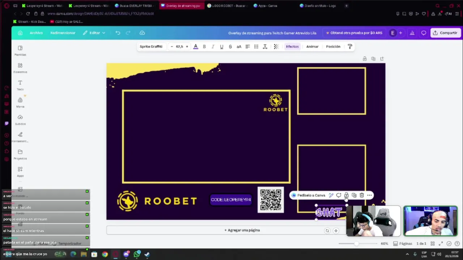463x260 pixels.
Task: Open magic edit pencil in floating toolbar
Action: tap(331, 195)
